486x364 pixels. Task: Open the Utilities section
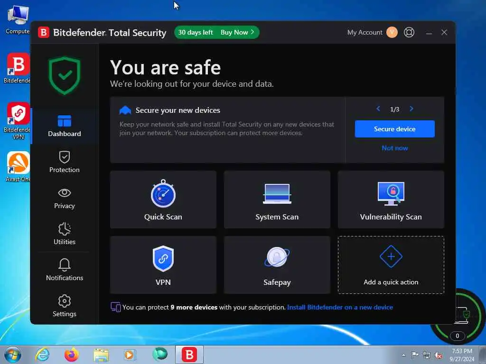tap(65, 234)
